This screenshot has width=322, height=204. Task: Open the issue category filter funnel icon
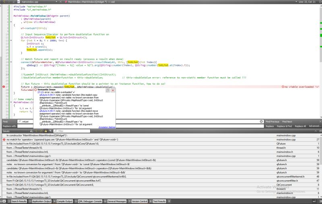click(x=50, y=131)
